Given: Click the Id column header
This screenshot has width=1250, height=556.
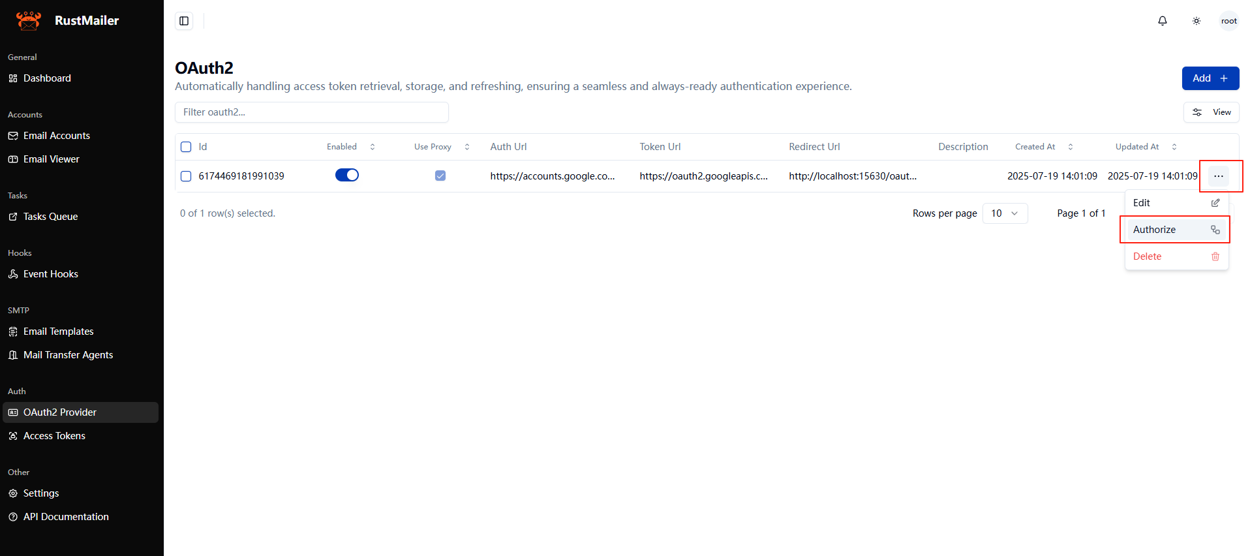Looking at the screenshot, I should pyautogui.click(x=203, y=147).
